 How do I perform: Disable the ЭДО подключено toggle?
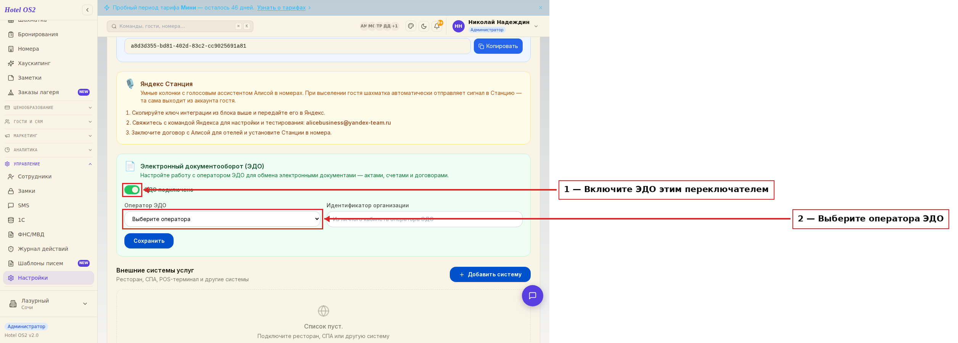[132, 190]
